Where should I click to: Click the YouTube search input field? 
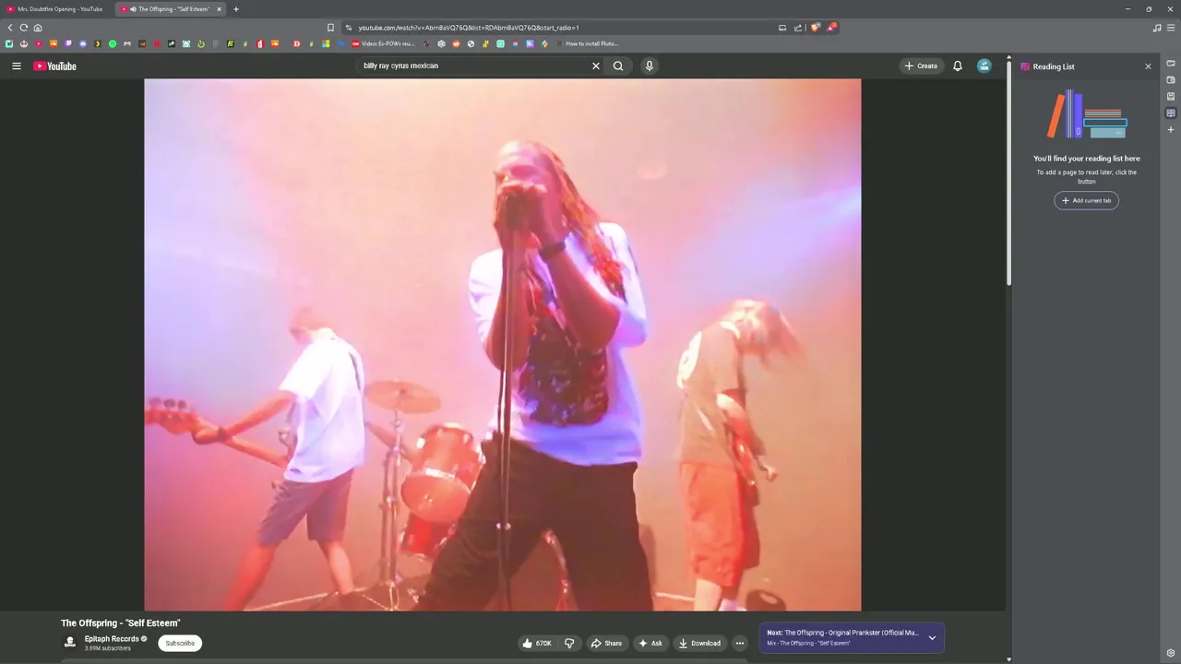[x=474, y=65]
